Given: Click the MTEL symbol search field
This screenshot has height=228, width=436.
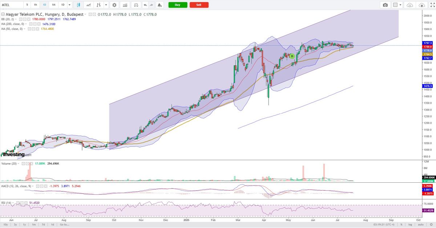Looking at the screenshot, I should tap(12, 5).
